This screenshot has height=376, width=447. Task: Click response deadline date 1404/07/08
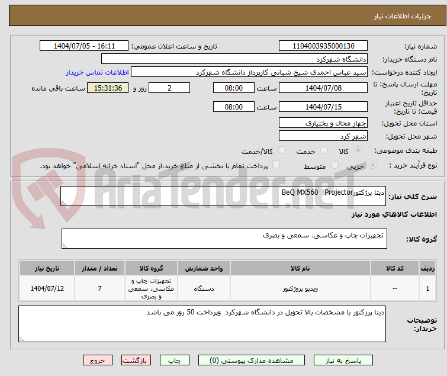point(323,88)
